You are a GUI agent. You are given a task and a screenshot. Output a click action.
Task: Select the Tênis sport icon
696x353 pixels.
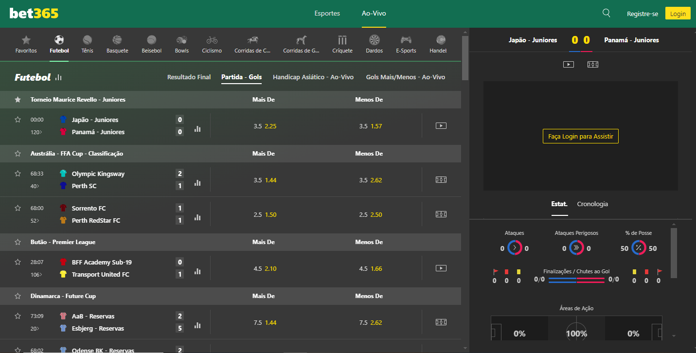pos(87,40)
